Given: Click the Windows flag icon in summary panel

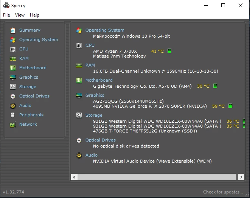Looking at the screenshot, I should click(x=79, y=30).
